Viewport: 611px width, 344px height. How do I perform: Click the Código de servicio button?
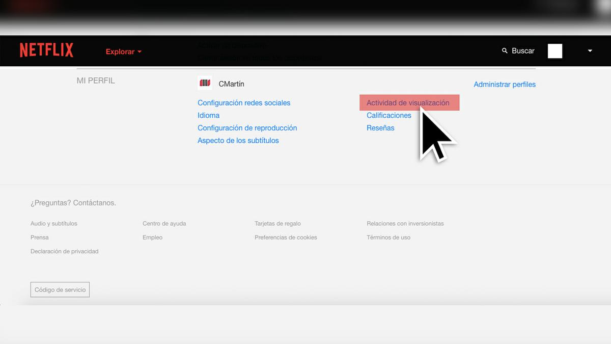click(60, 290)
